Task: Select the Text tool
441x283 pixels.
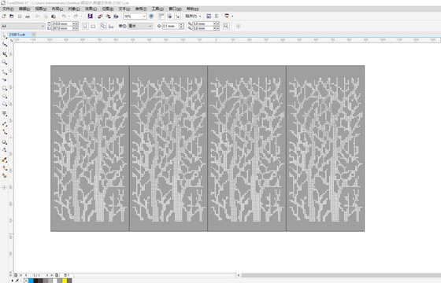Action: click(4, 113)
